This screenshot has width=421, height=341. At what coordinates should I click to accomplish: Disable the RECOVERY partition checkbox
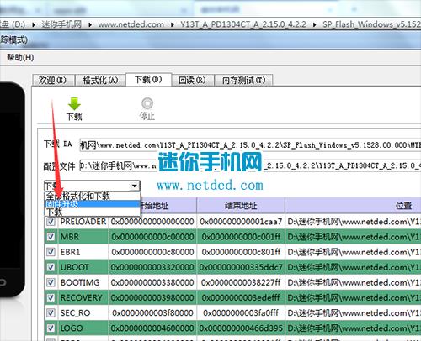pos(51,297)
